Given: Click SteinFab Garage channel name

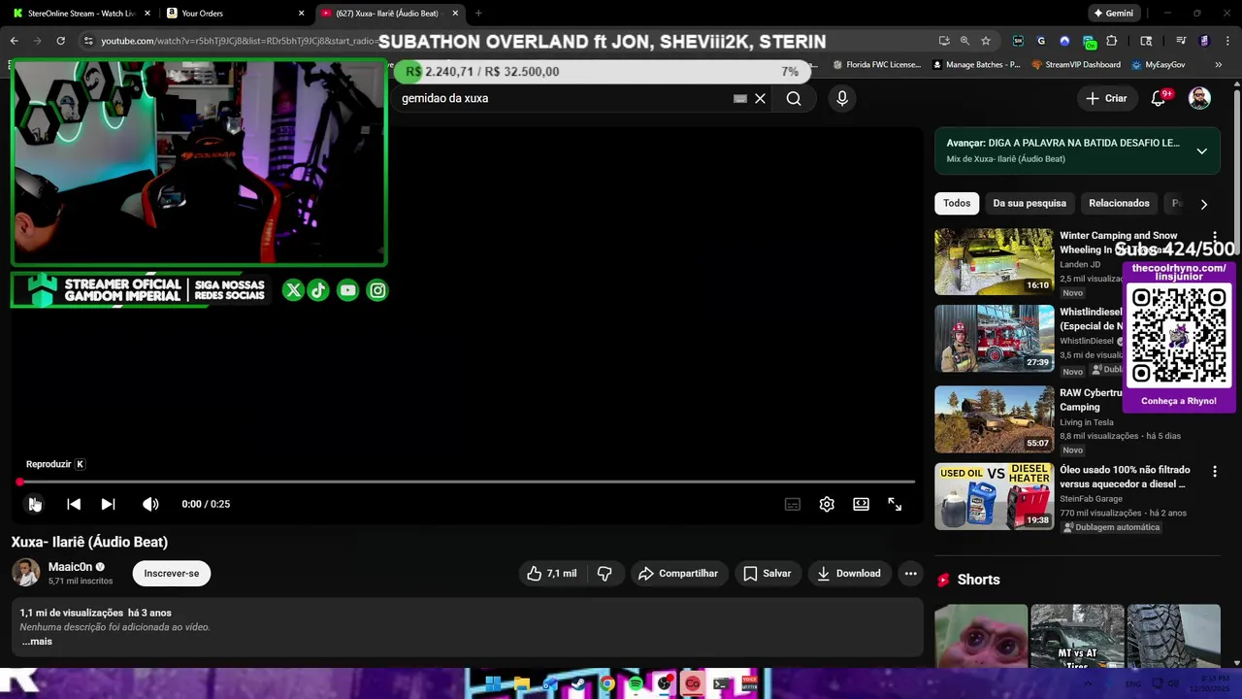Looking at the screenshot, I should point(1091,499).
